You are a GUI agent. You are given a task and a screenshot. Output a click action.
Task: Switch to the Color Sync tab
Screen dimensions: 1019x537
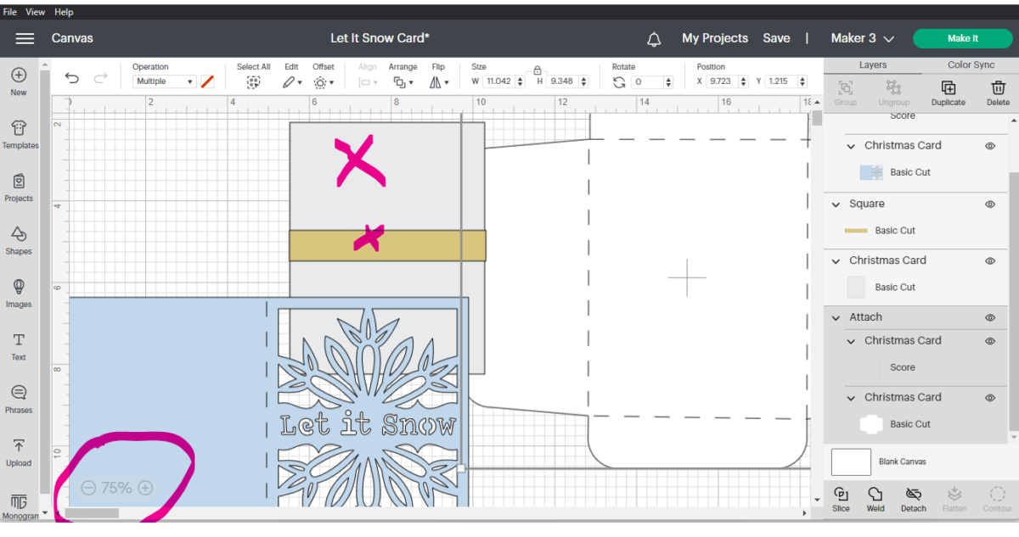[x=971, y=64]
